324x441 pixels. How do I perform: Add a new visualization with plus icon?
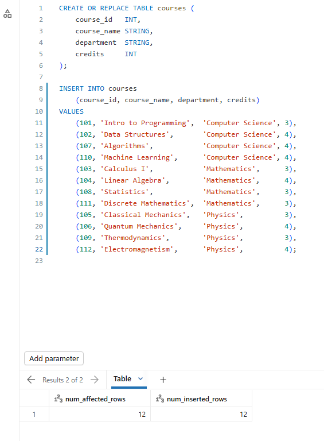163,380
